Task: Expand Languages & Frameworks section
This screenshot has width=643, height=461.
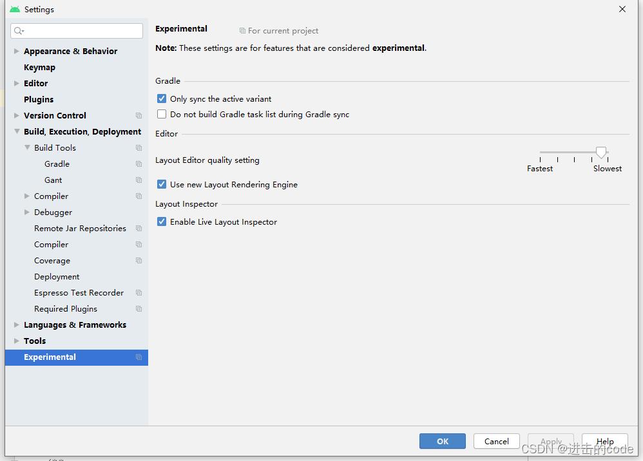Action: pyautogui.click(x=16, y=325)
